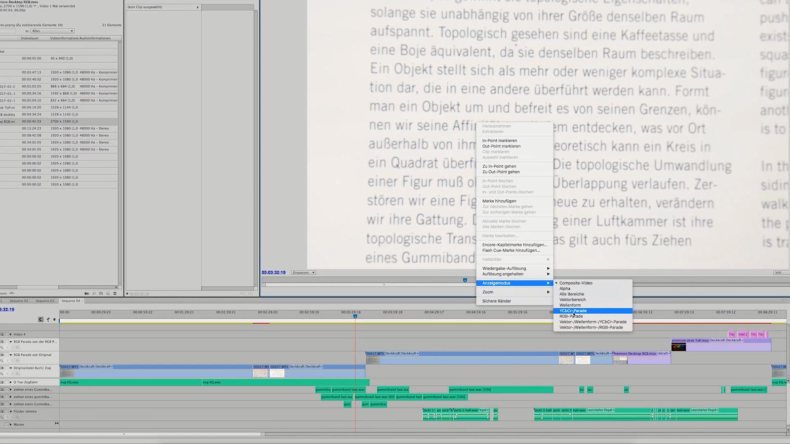Screen dimensions: 790x444
Task: Click the icon on the Master track row
Action: [57, 423]
